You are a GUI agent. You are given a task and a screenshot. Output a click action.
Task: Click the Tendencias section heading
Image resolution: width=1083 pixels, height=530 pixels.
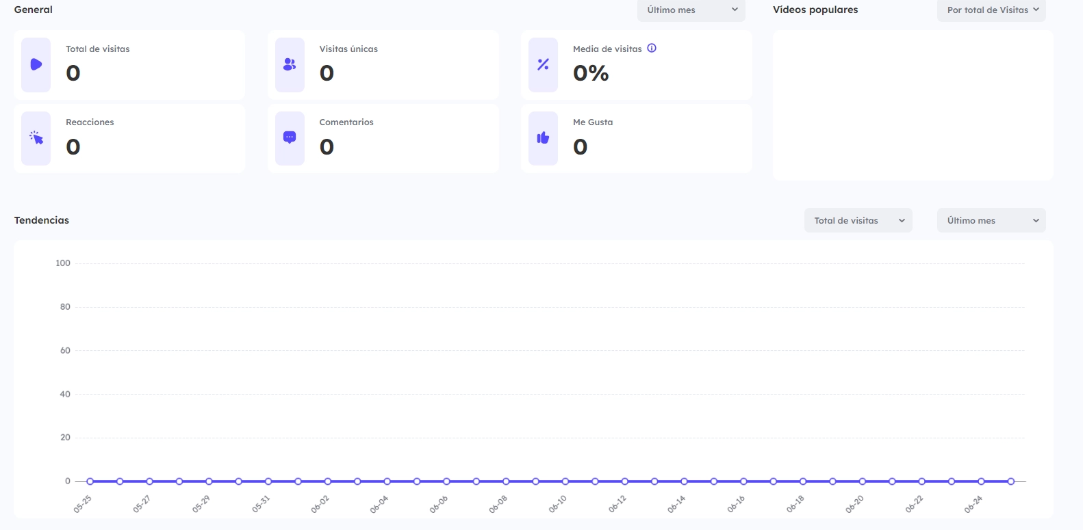click(42, 220)
